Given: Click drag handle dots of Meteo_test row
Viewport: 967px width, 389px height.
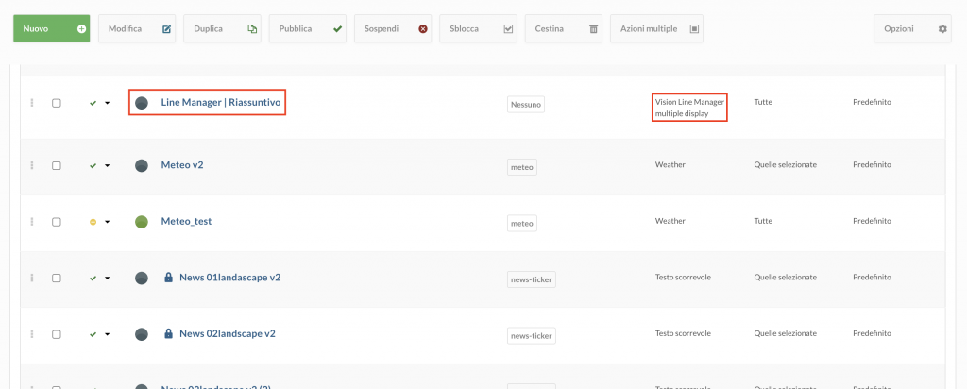Looking at the screenshot, I should click(32, 221).
